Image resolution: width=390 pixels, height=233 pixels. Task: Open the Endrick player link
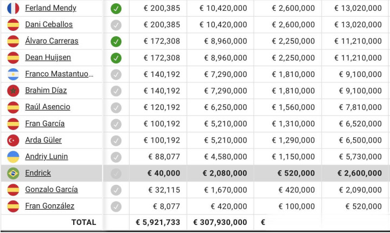[x=38, y=173]
